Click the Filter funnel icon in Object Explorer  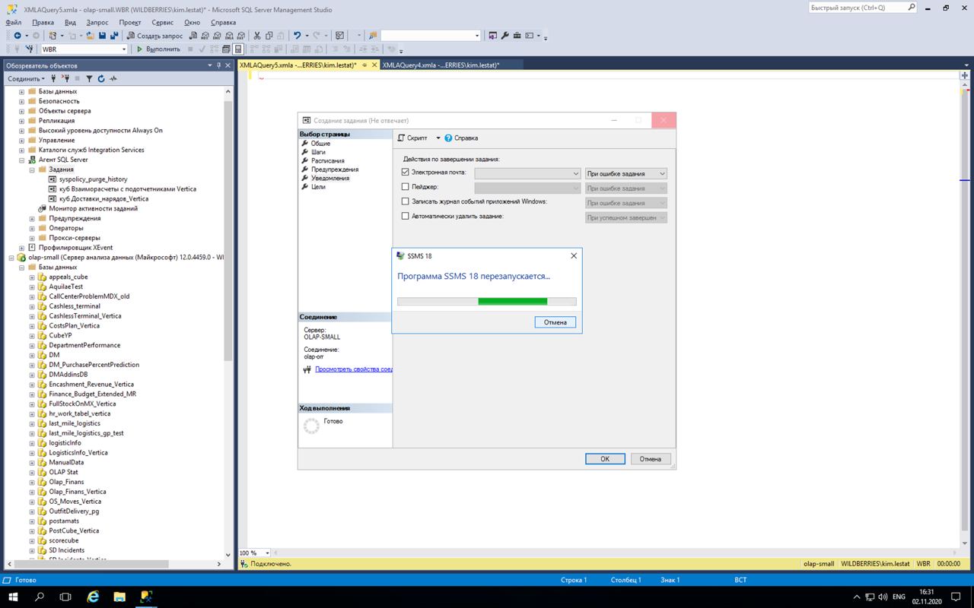pyautogui.click(x=89, y=78)
